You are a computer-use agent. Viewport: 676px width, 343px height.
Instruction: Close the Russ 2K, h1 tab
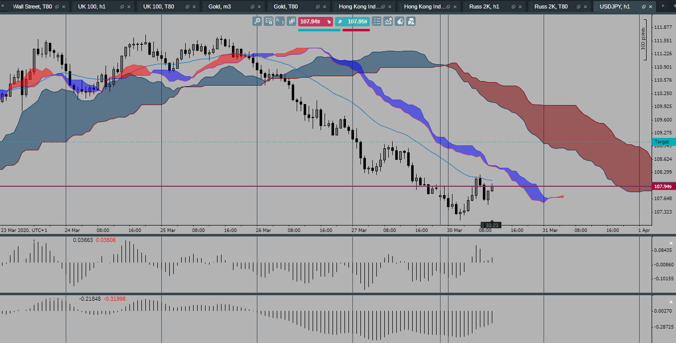521,7
